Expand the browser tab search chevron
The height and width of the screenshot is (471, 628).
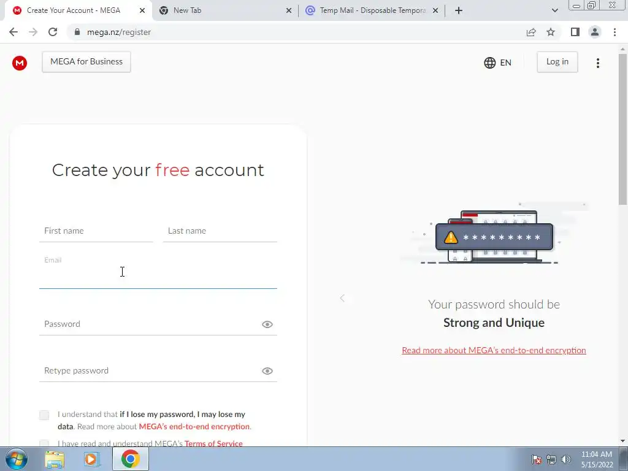click(x=554, y=10)
